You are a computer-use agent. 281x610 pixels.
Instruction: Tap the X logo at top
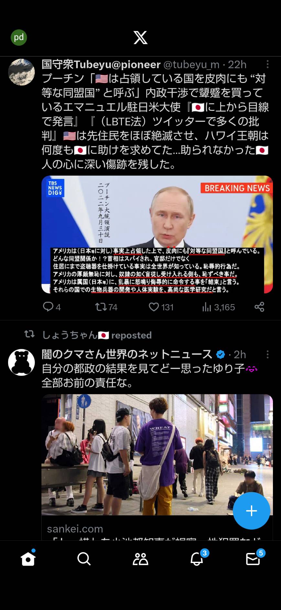click(x=141, y=38)
